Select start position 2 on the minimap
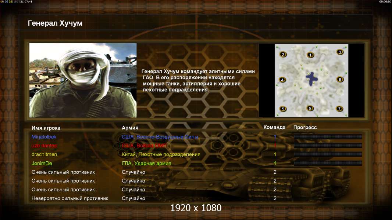The height and width of the screenshot is (220, 392). pyautogui.click(x=283, y=54)
